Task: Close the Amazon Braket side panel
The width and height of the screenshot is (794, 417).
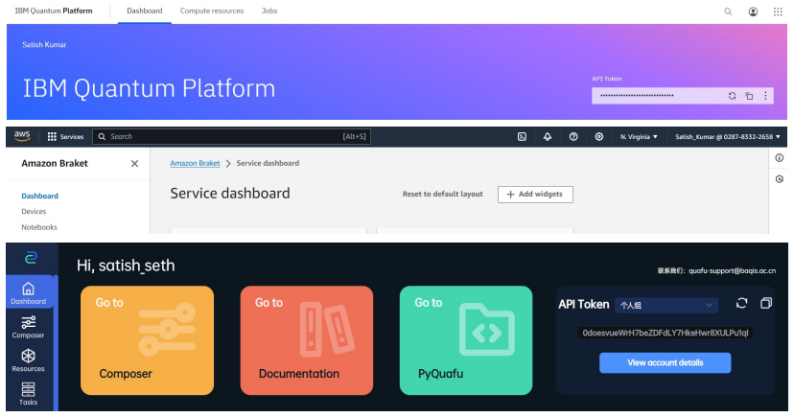Action: [x=134, y=164]
